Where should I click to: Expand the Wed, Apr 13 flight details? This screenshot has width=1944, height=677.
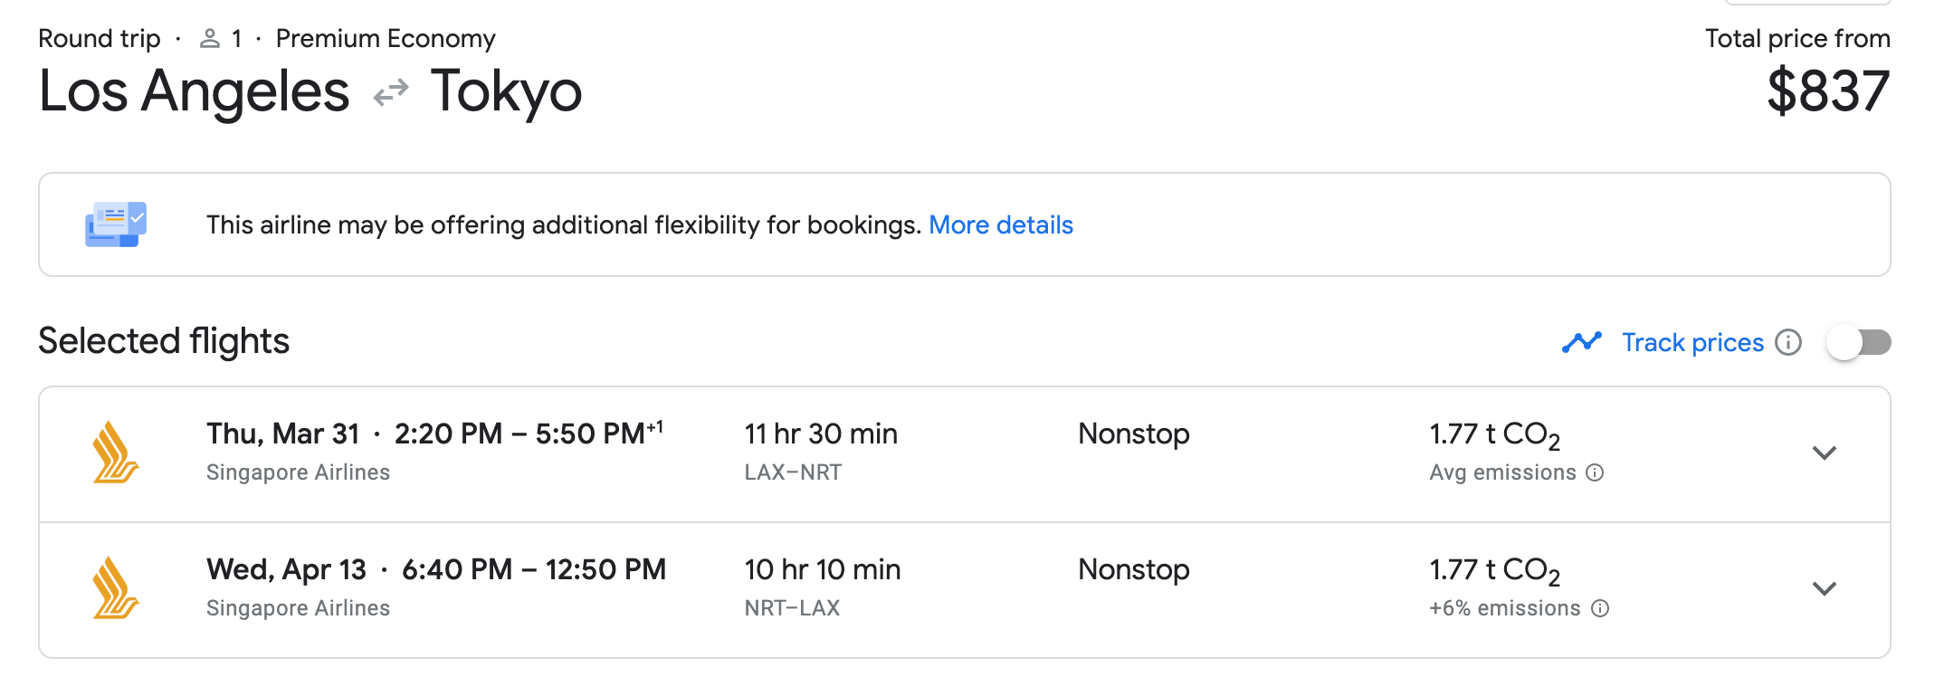click(x=1824, y=588)
